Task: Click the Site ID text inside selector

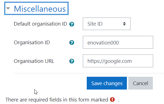Action: coord(95,24)
